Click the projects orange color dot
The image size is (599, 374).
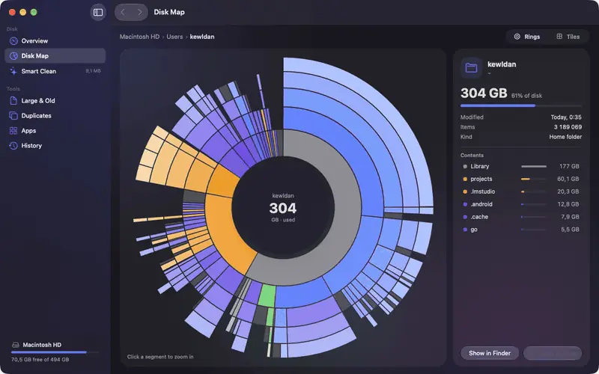coord(465,179)
